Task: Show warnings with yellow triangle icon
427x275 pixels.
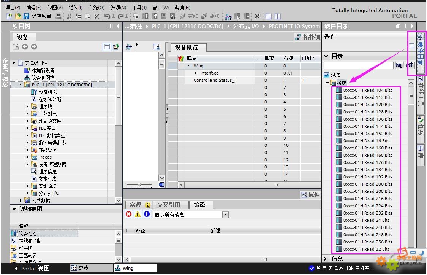Action: pyautogui.click(x=138, y=214)
